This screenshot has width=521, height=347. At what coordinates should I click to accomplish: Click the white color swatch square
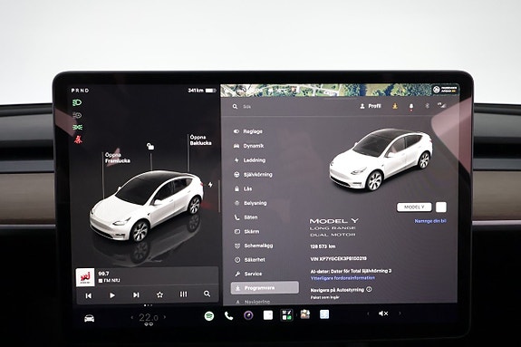click(441, 207)
